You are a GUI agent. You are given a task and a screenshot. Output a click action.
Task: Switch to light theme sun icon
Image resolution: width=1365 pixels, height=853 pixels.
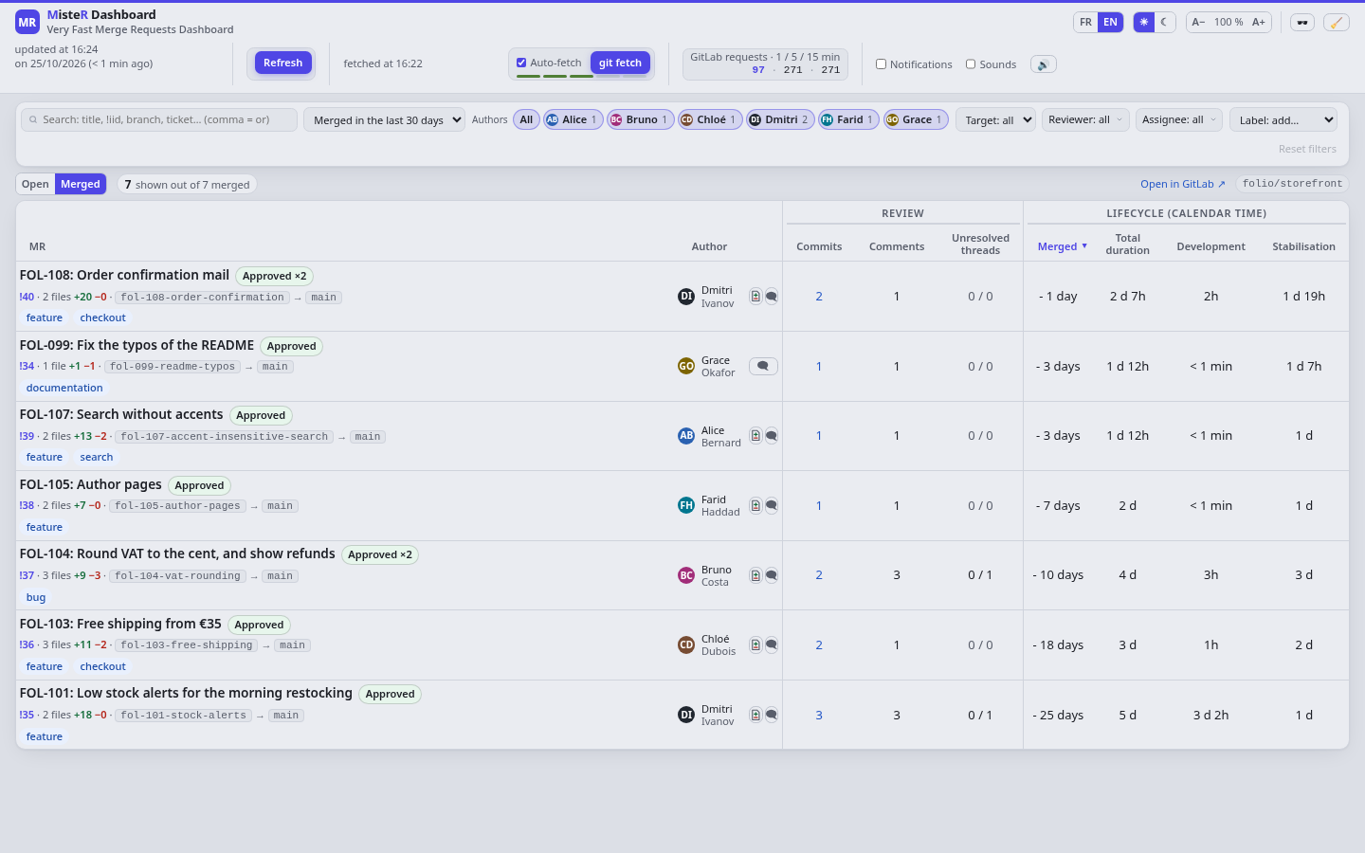click(x=1144, y=22)
